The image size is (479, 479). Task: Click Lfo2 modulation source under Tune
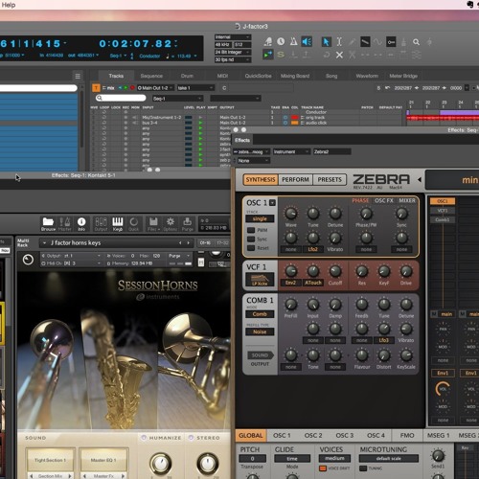[x=313, y=249]
